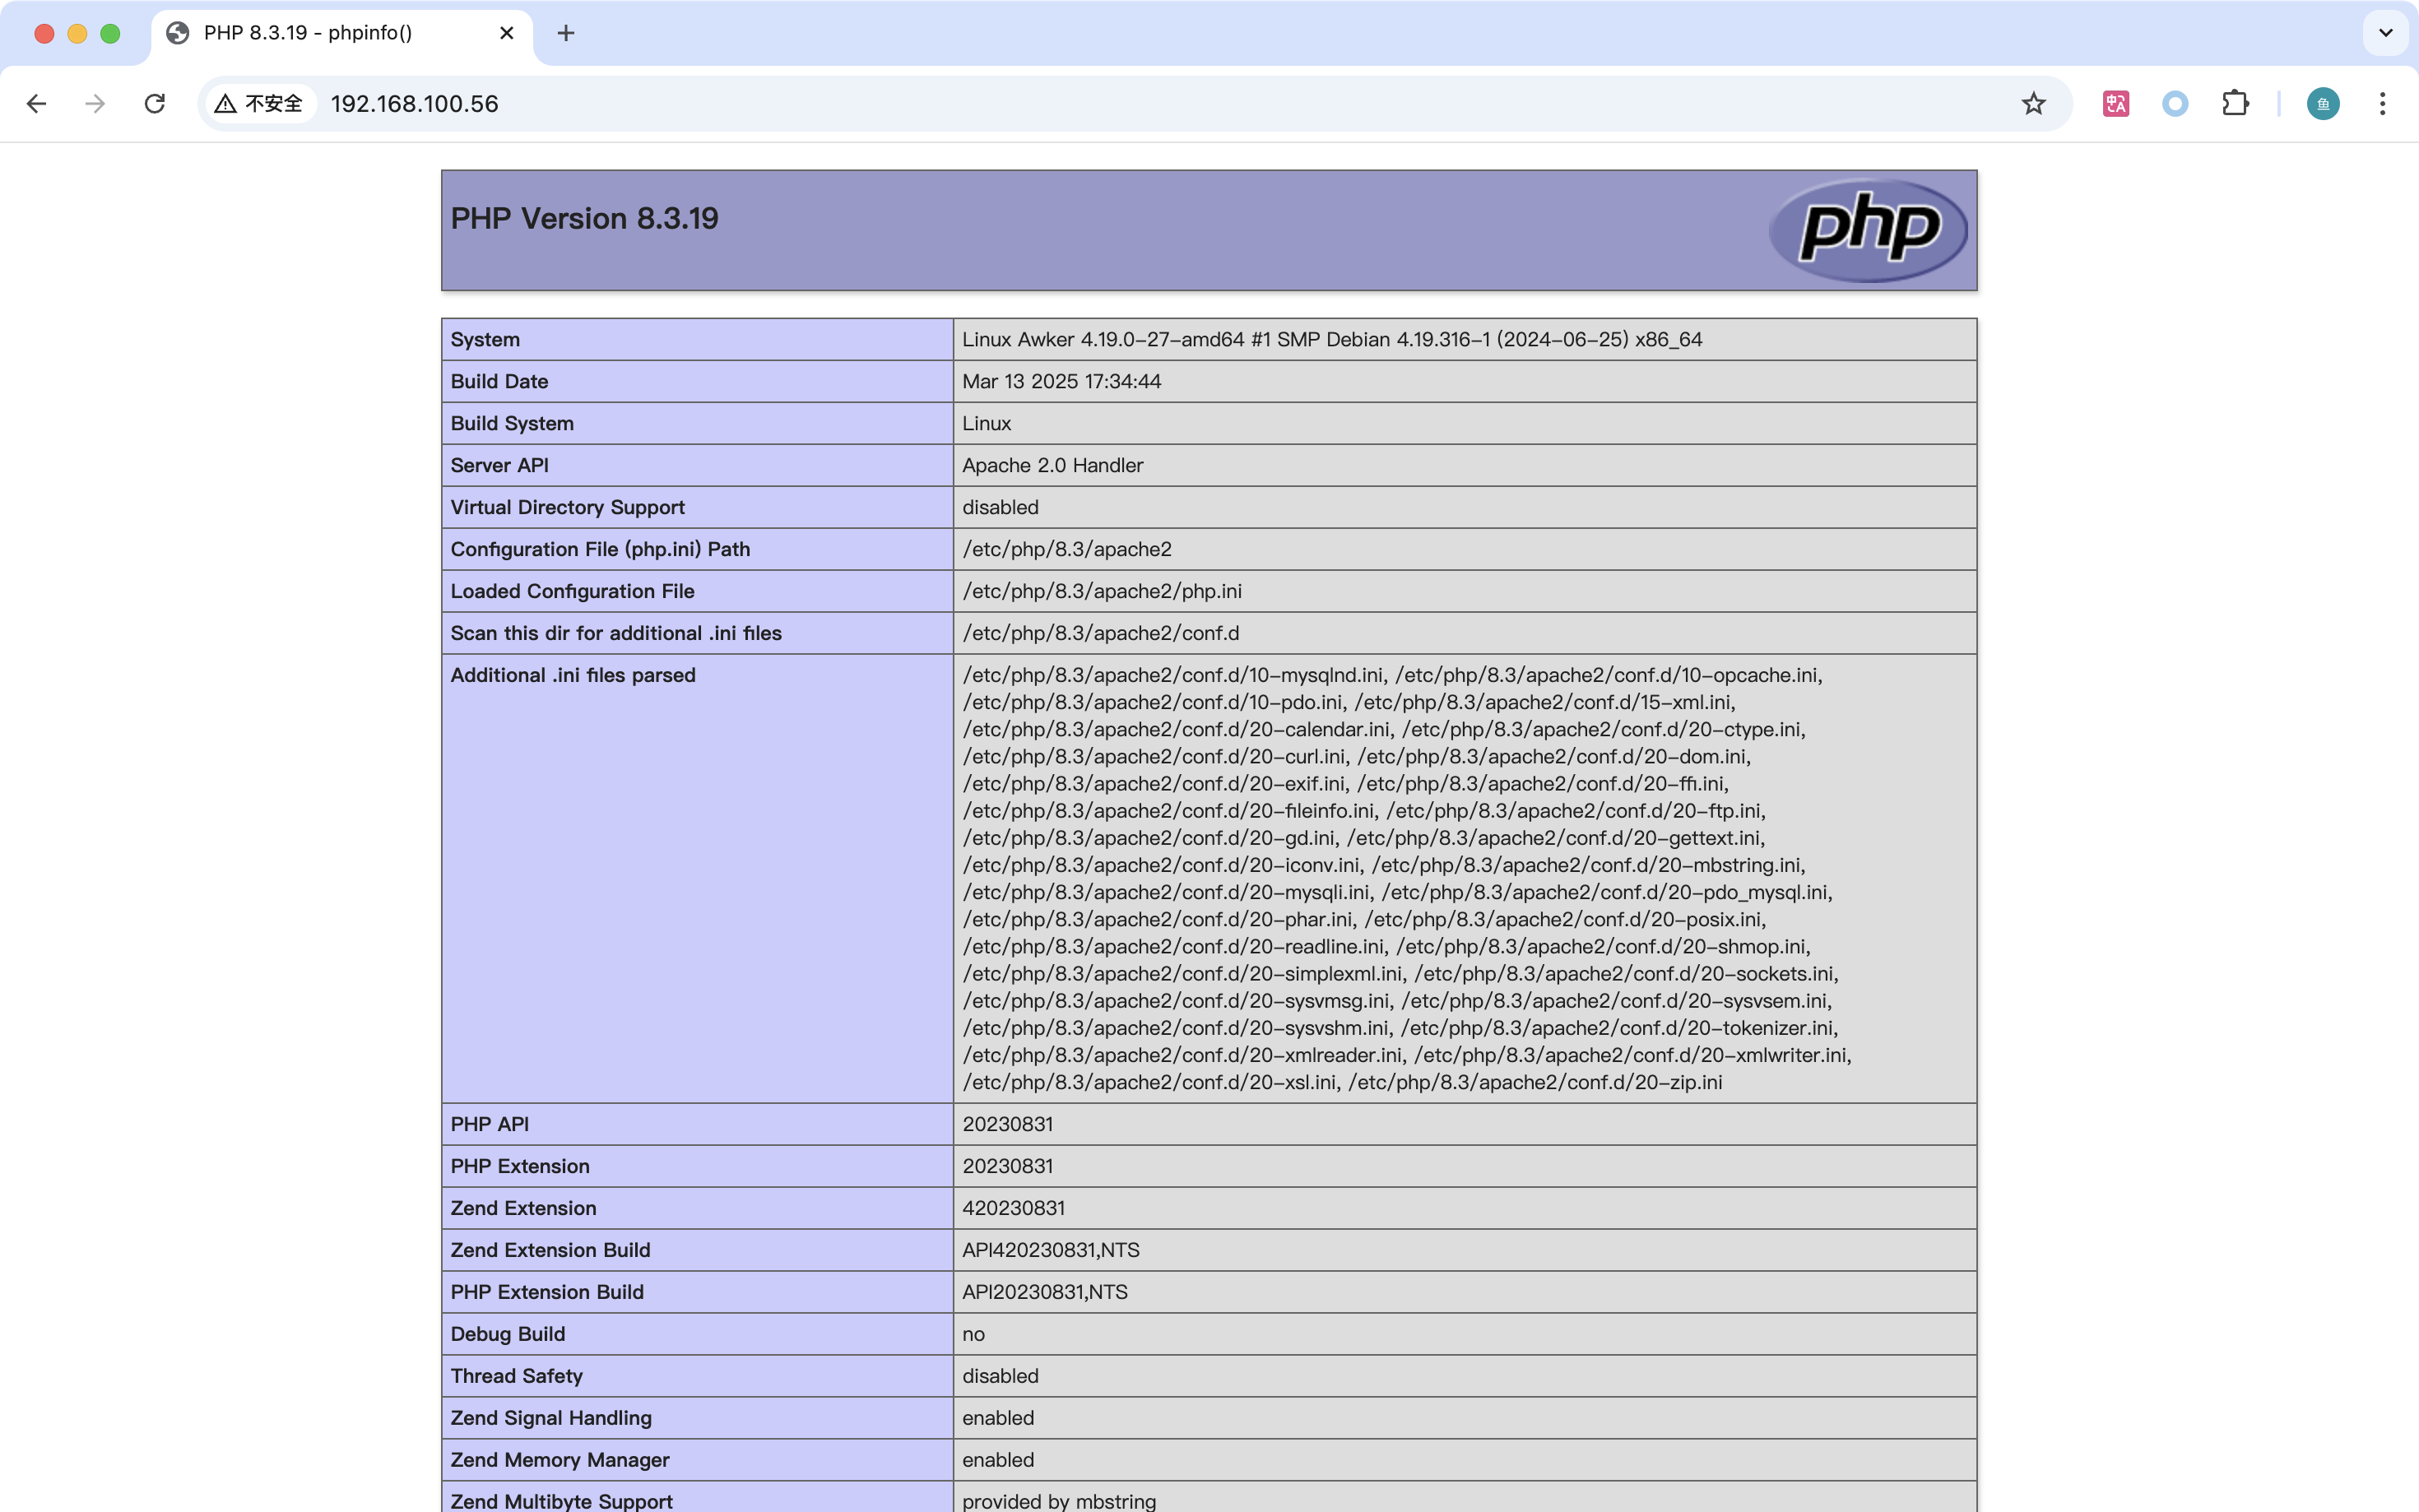2419x1512 pixels.
Task: Click the PHP Extension label
Action: (520, 1167)
